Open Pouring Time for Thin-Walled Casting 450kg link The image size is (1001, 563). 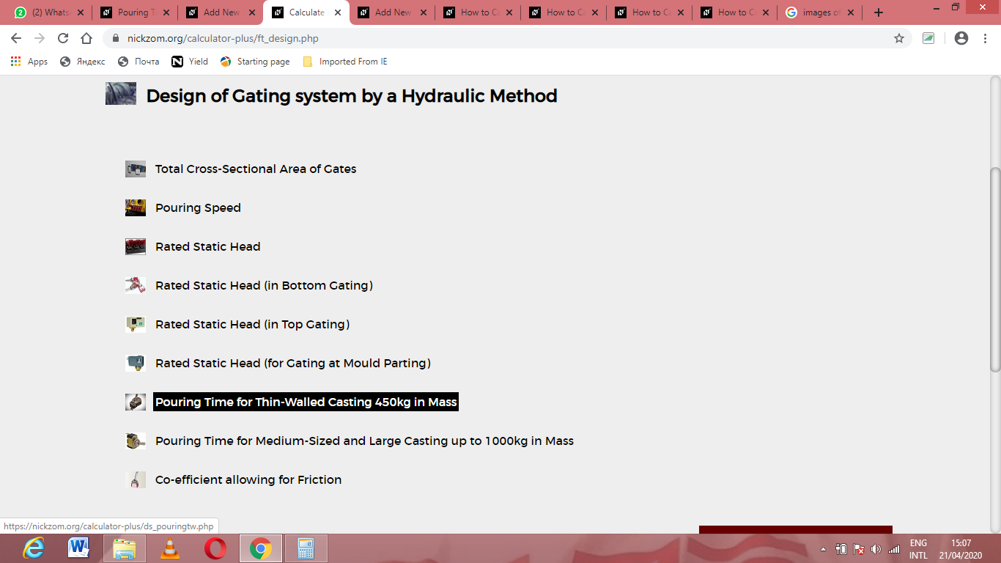[306, 402]
